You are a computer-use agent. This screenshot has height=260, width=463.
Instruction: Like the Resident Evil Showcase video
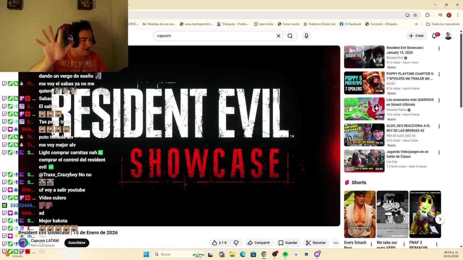tap(220, 243)
